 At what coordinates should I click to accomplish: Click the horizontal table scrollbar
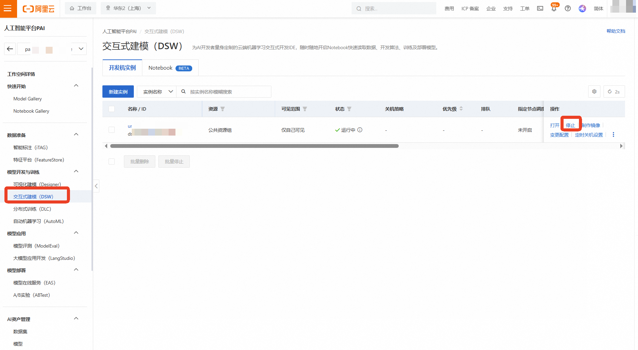(254, 146)
